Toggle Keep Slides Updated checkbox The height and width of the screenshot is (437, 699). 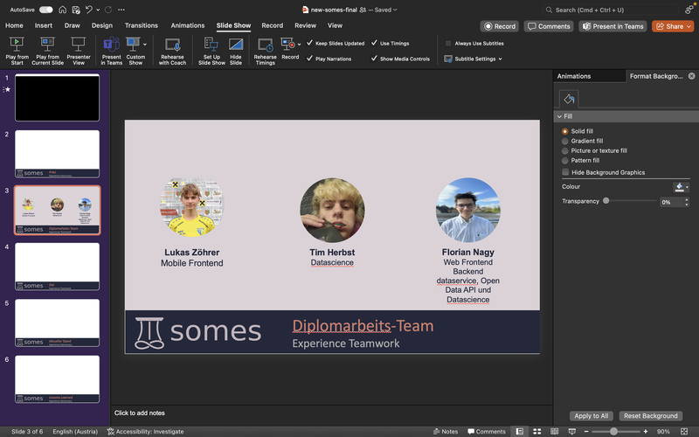310,43
